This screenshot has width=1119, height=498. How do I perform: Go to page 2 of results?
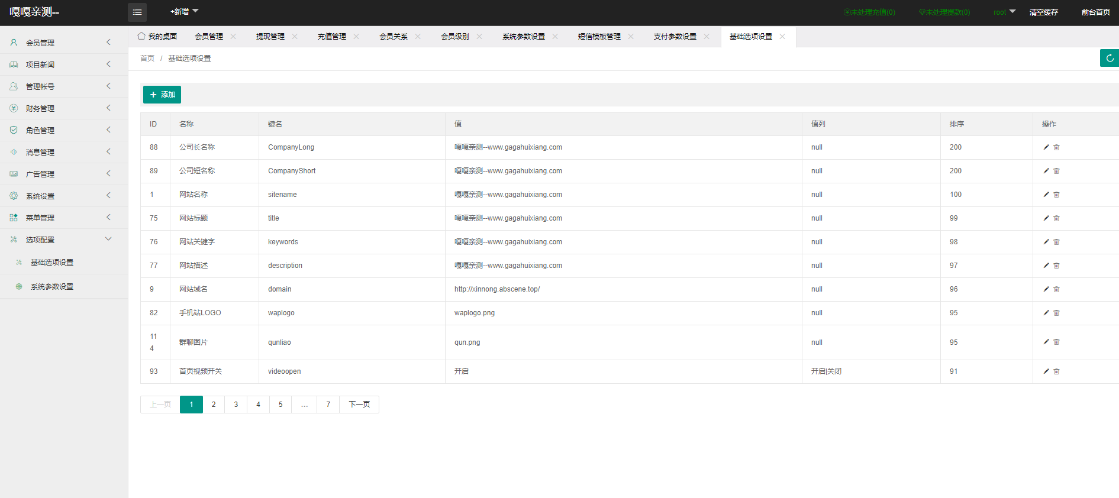pyautogui.click(x=214, y=405)
